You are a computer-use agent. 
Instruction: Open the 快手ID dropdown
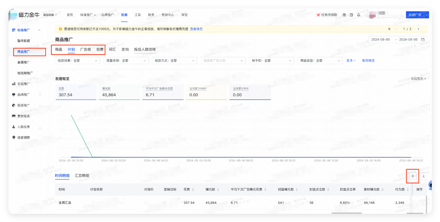[272, 60]
